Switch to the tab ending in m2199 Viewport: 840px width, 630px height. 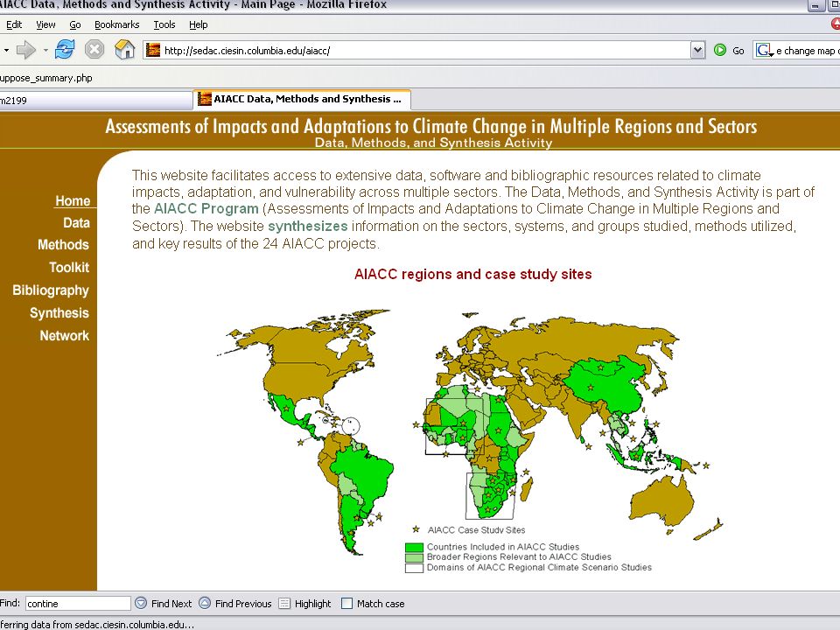(x=95, y=100)
